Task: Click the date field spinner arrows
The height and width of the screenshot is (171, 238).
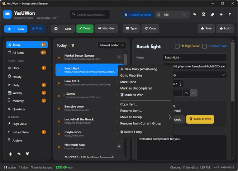Action: (x=181, y=84)
